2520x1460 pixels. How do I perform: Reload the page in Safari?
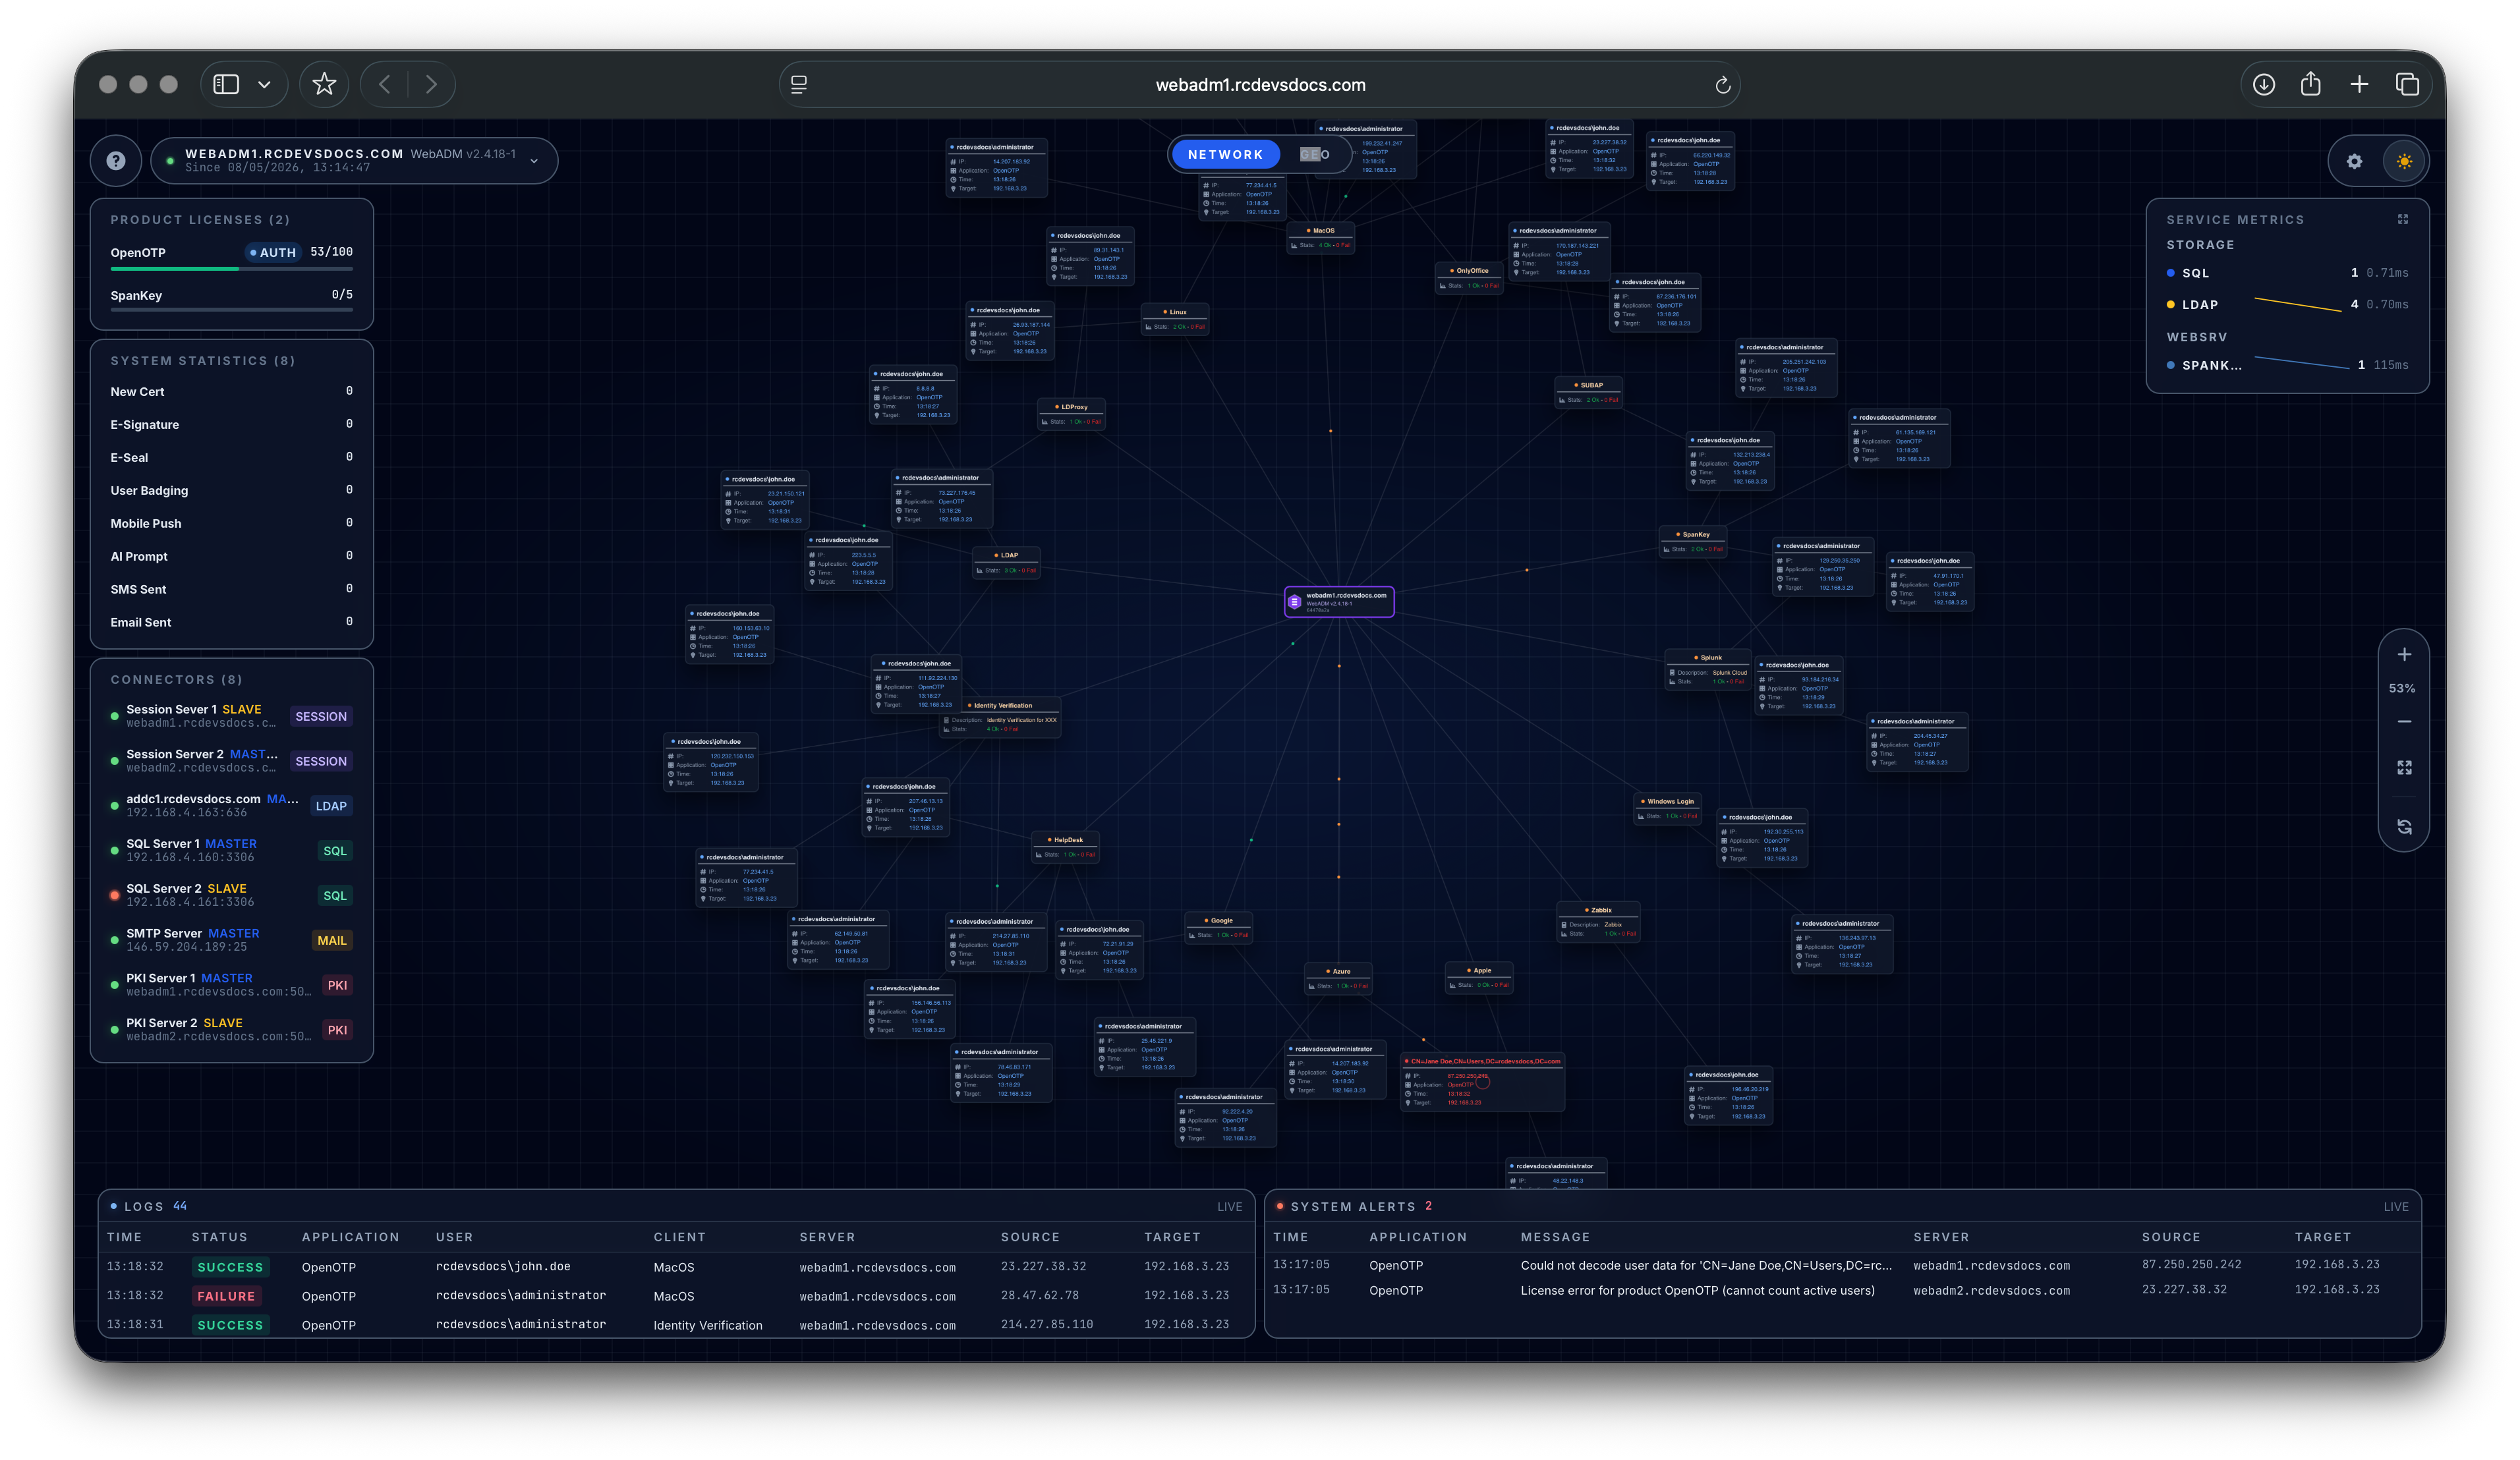(x=1722, y=85)
